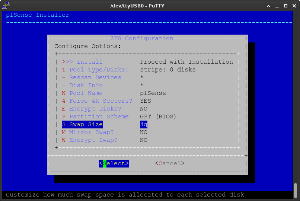The height and width of the screenshot is (201, 300).
Task: Select the 'Pool Name' option
Action: (82, 93)
